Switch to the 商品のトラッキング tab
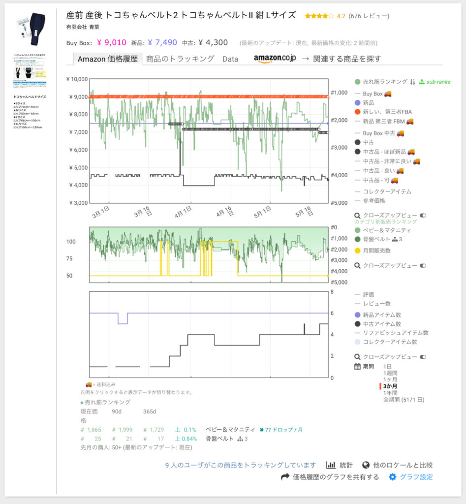This screenshot has width=466, height=504. click(180, 59)
